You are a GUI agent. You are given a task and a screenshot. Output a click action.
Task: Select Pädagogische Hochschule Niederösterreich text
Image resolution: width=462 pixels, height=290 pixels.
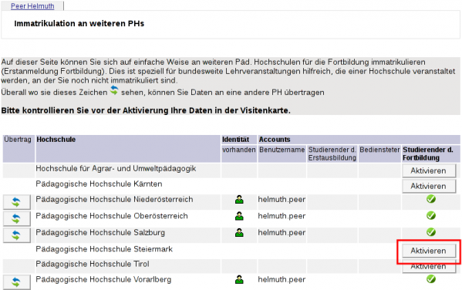(x=114, y=200)
